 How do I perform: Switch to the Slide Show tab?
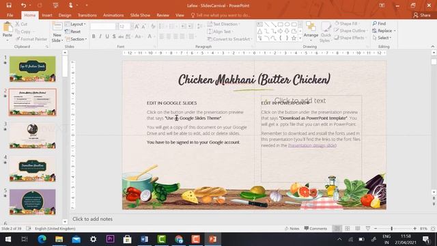coord(140,15)
